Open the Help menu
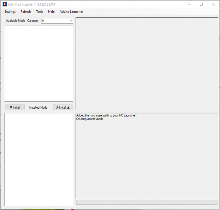The height and width of the screenshot is (210, 220). click(51, 12)
